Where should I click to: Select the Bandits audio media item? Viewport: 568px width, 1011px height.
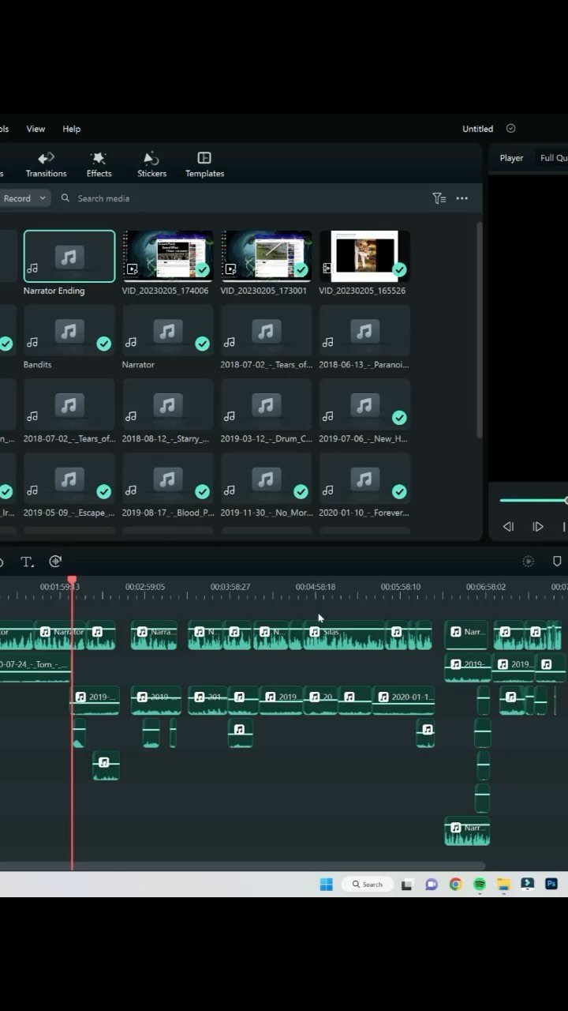(69, 330)
